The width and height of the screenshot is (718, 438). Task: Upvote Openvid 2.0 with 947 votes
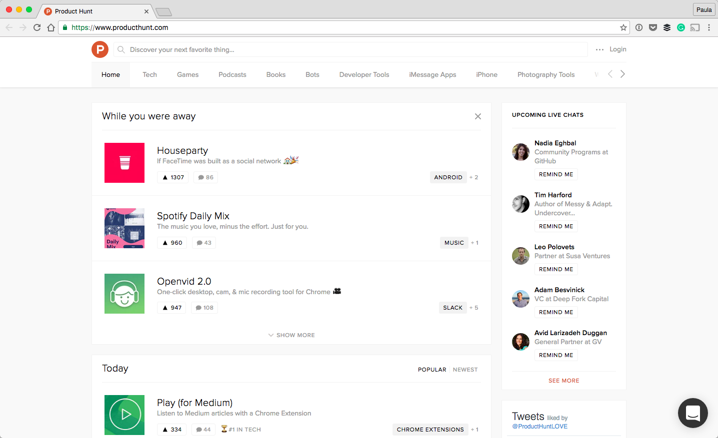[x=171, y=308]
